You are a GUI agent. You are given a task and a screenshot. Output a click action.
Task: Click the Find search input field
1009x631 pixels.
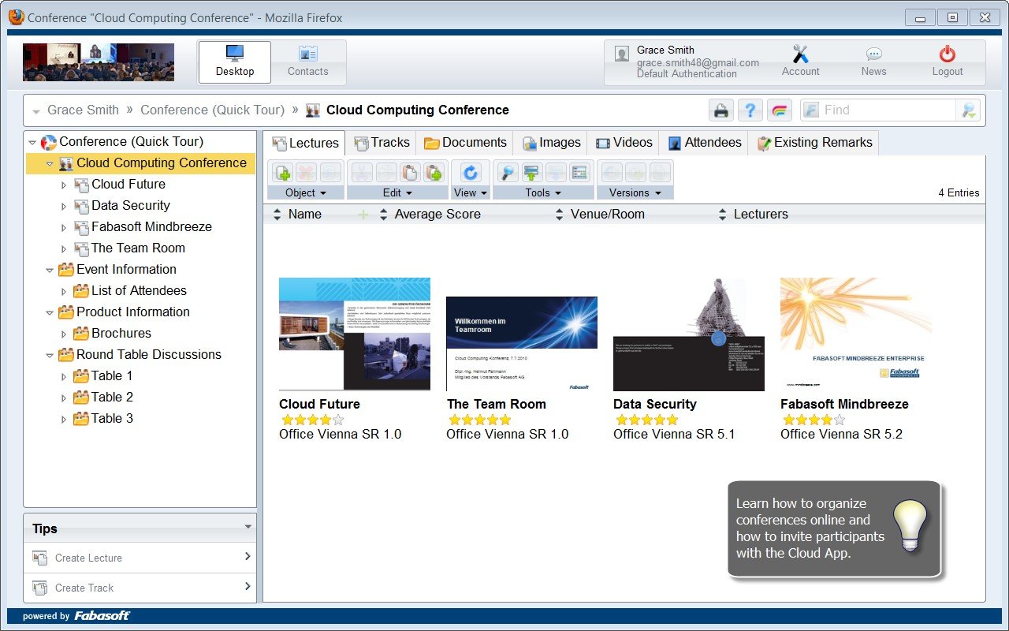point(878,110)
